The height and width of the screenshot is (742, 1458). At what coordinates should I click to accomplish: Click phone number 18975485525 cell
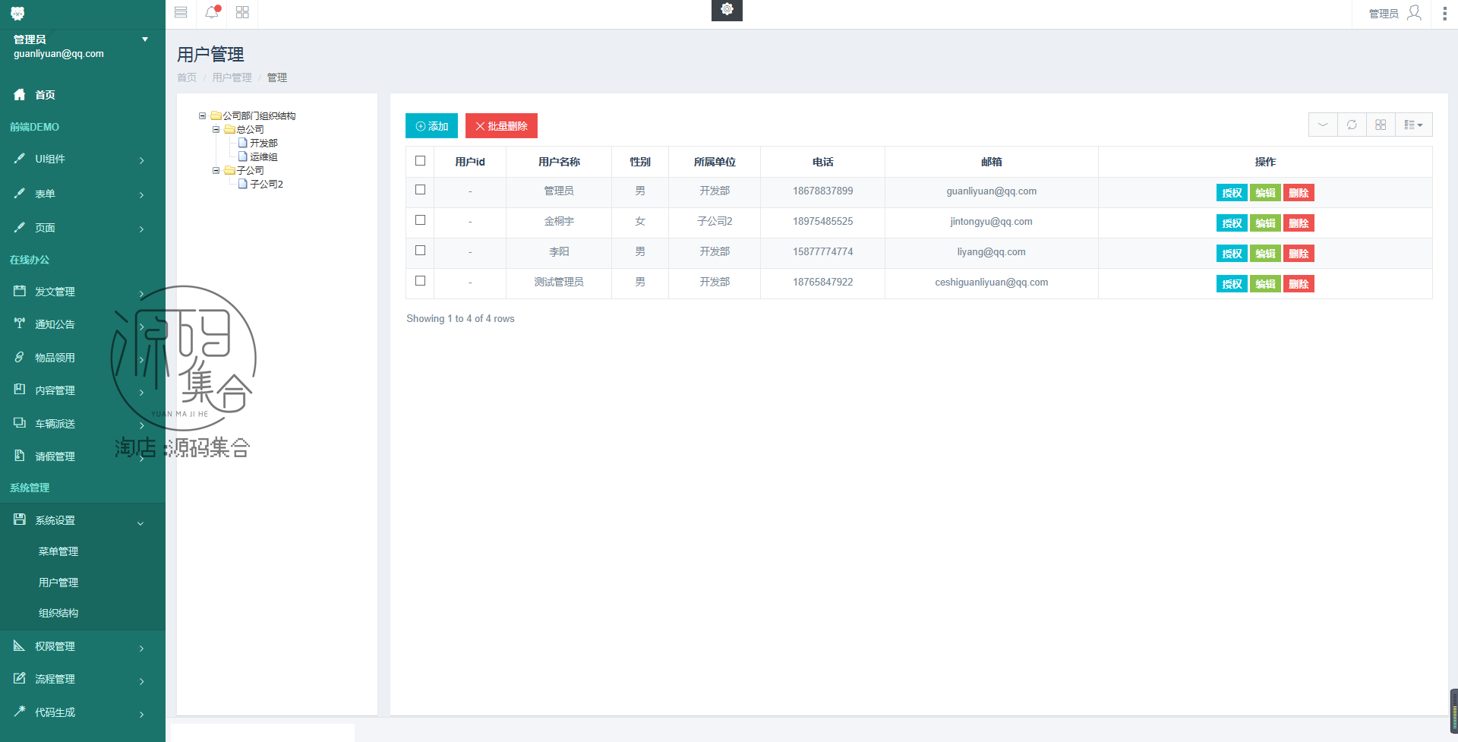822,222
